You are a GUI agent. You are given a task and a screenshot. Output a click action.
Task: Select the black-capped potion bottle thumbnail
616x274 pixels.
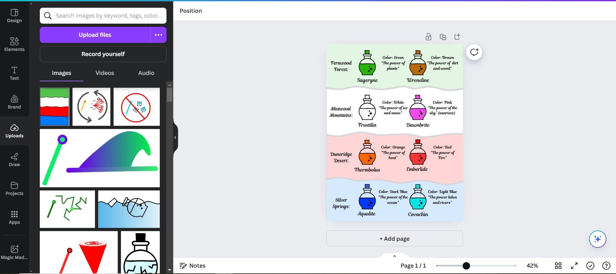click(141, 252)
